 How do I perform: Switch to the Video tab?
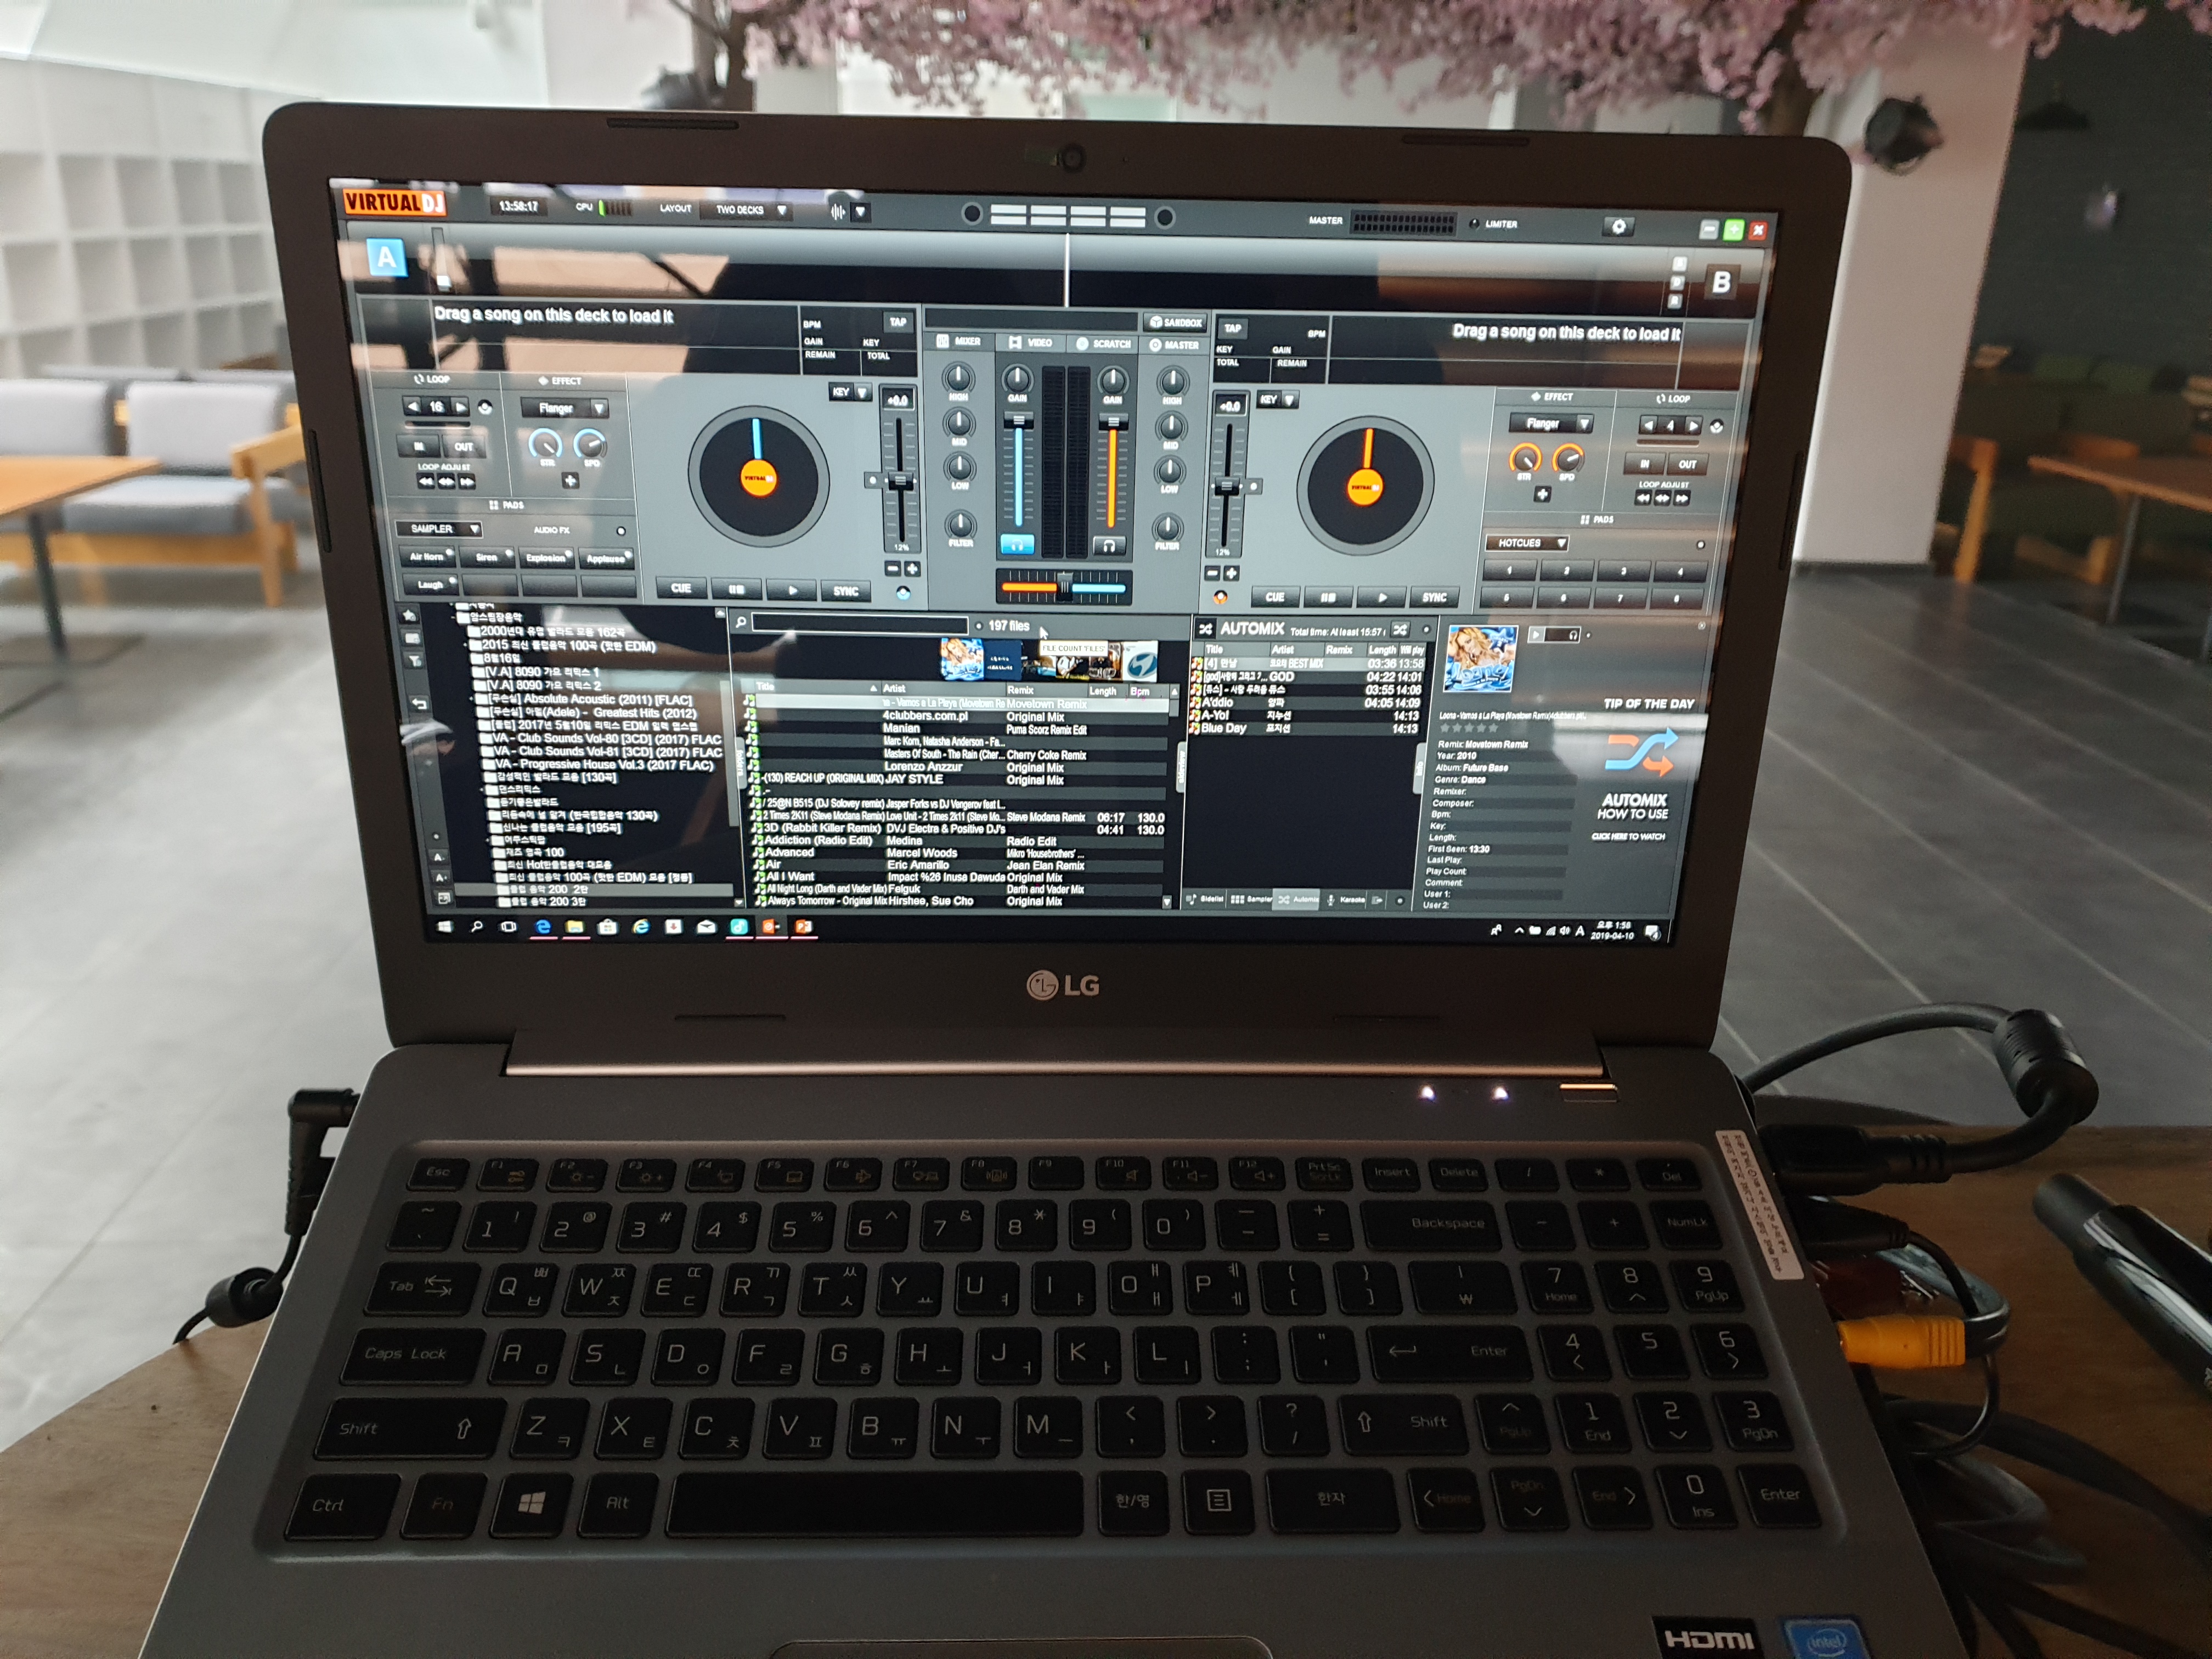pyautogui.click(x=1030, y=343)
